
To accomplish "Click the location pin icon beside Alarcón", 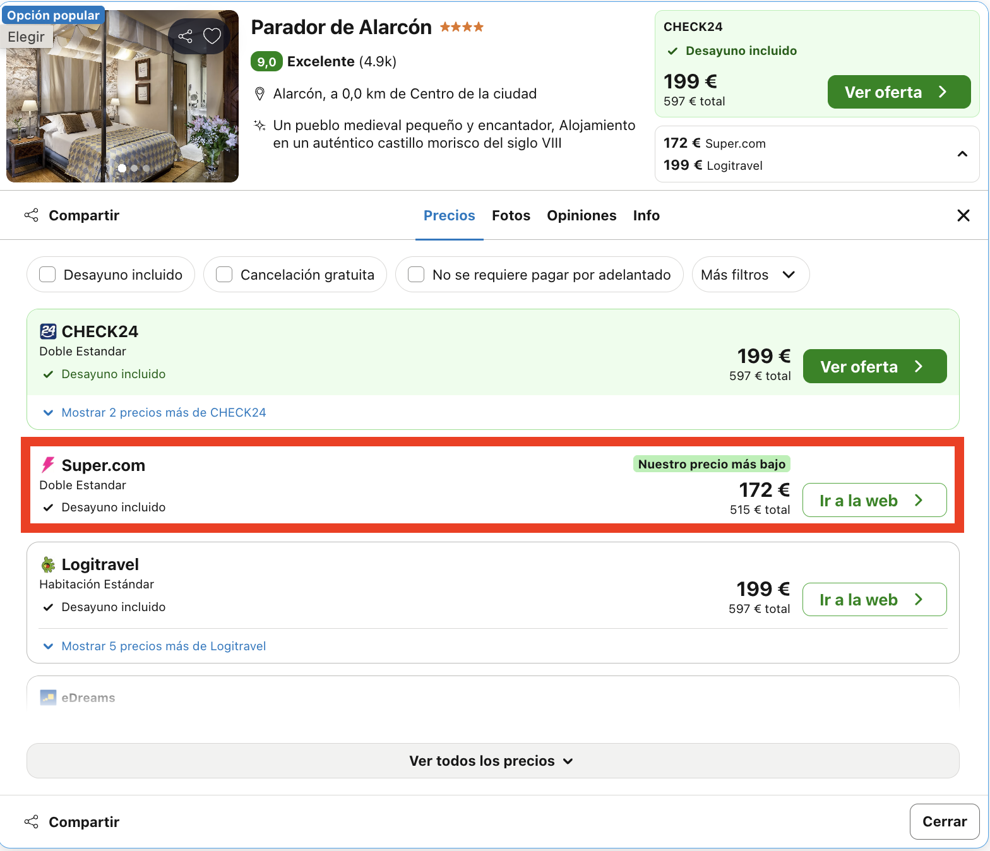I will click(259, 94).
